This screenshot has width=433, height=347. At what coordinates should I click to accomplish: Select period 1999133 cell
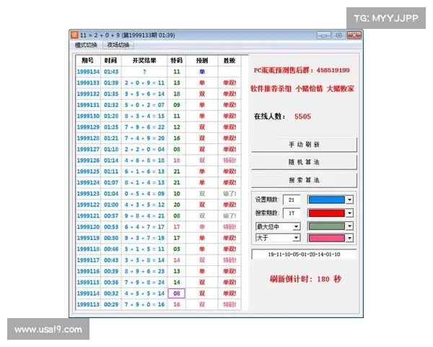click(88, 82)
